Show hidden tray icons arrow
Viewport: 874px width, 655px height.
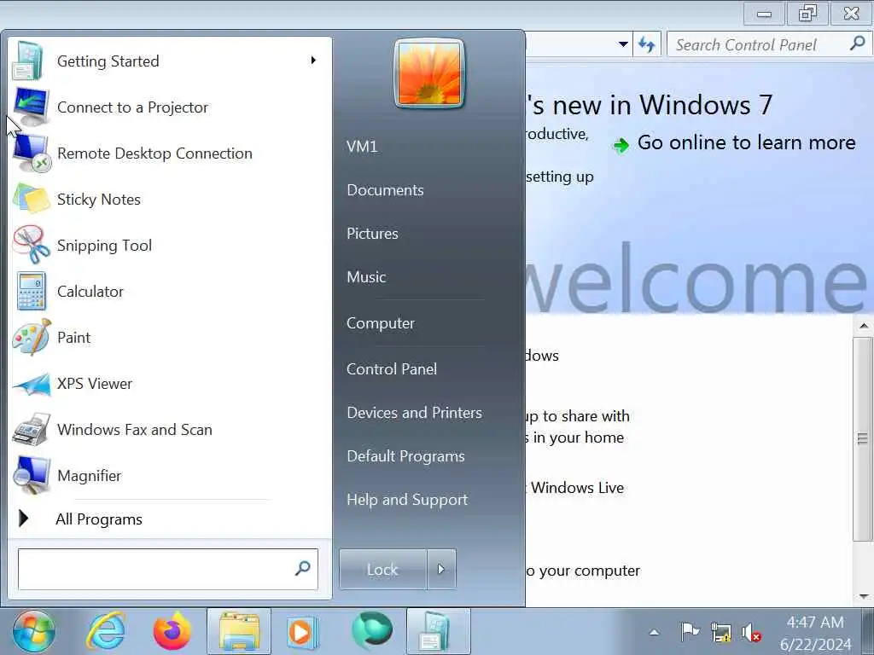click(x=655, y=632)
